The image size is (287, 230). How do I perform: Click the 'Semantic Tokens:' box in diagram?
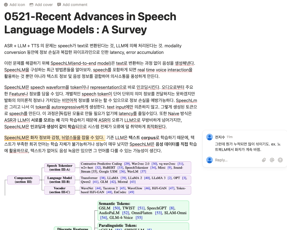(x=143, y=211)
